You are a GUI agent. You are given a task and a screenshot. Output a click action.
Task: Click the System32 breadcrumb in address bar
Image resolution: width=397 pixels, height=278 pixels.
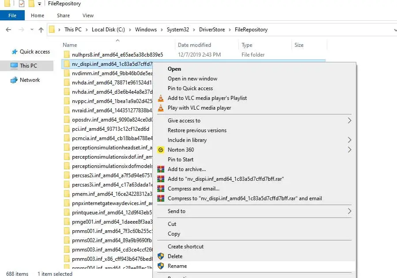178,30
